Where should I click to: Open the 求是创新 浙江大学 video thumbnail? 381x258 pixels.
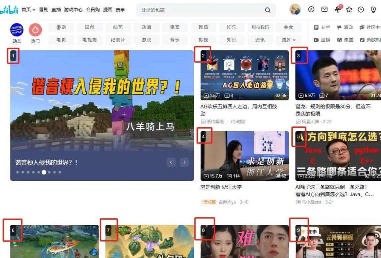pos(244,156)
